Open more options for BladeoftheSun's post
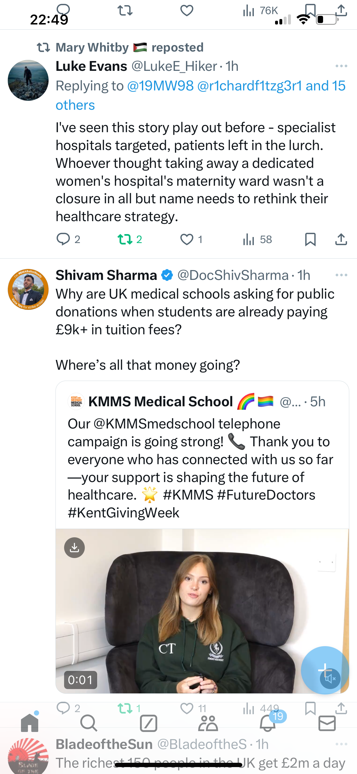This screenshot has width=357, height=774. [x=341, y=744]
